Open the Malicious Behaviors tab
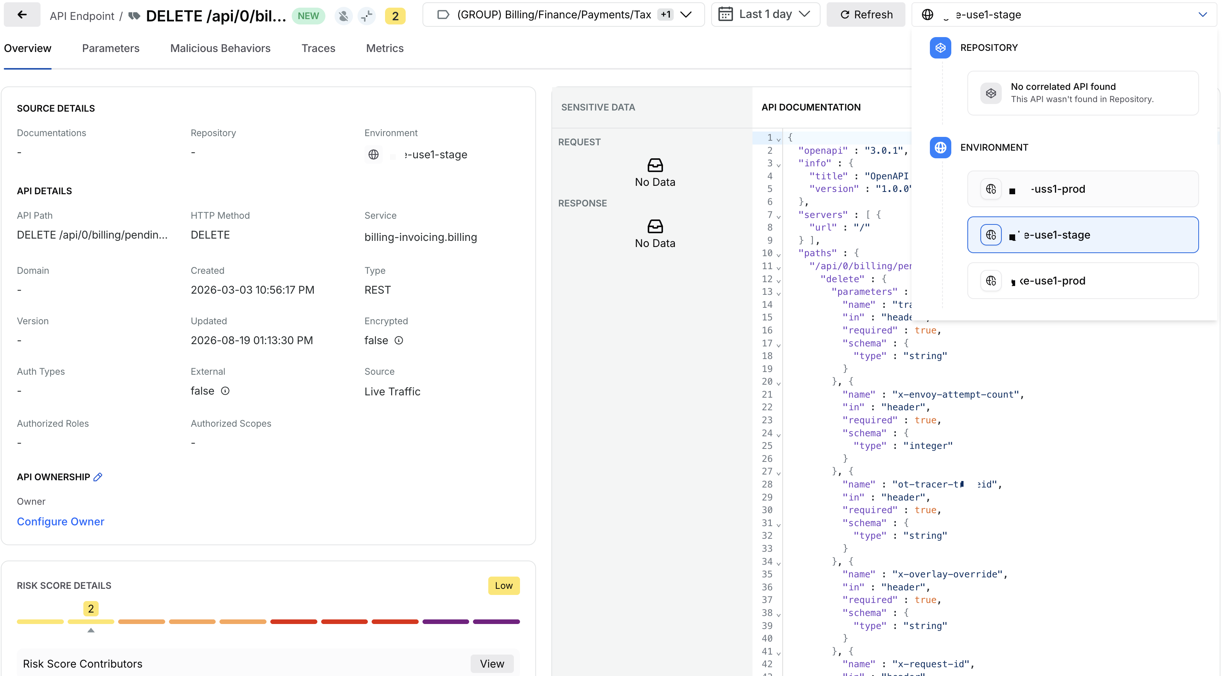Viewport: 1222px width, 676px height. pyautogui.click(x=220, y=49)
